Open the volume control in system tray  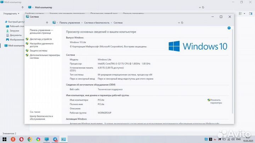[x=233, y=139]
